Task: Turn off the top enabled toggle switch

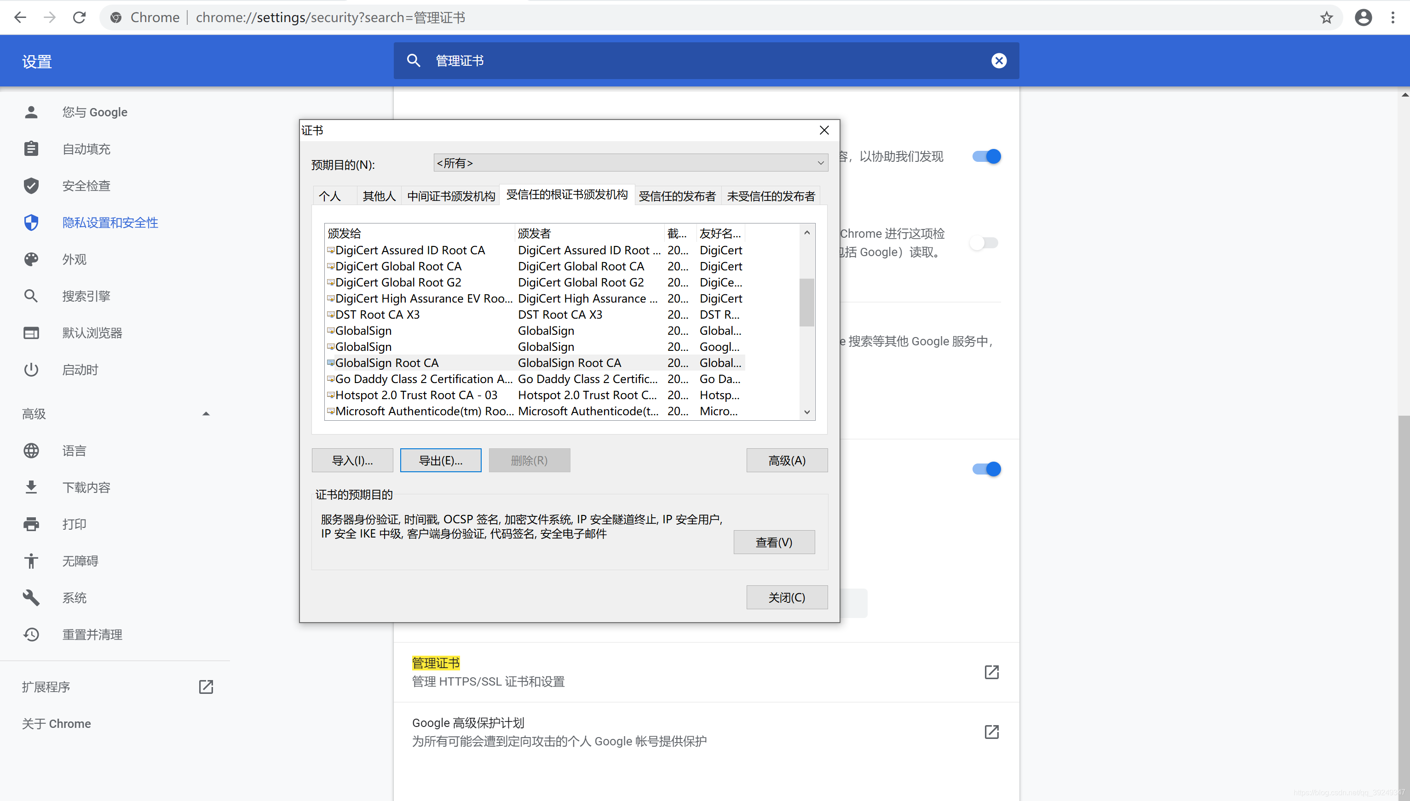Action: 986,156
